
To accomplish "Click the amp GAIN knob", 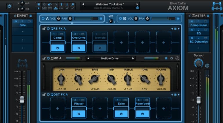I will [x=61, y=79].
